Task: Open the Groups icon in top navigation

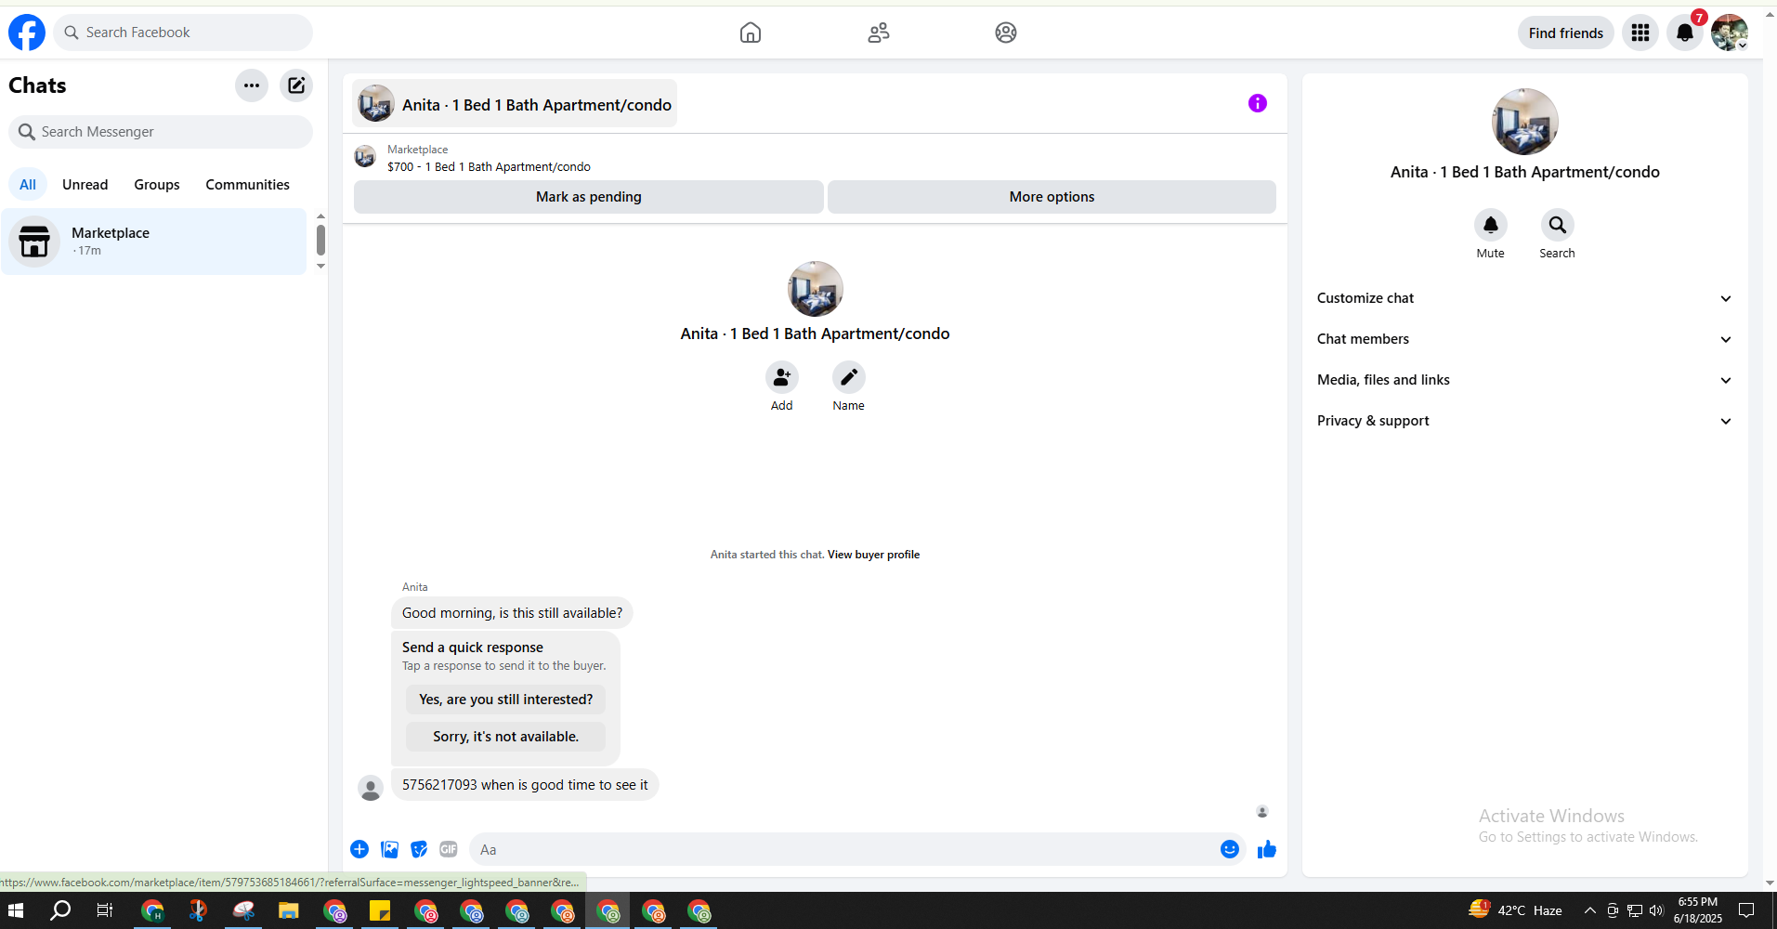Action: click(1006, 33)
